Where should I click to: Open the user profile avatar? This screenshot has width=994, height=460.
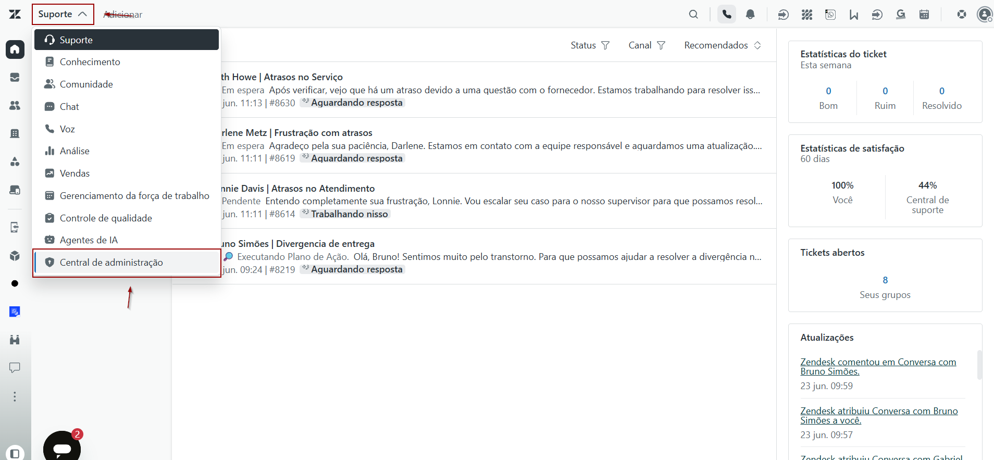[x=985, y=14]
